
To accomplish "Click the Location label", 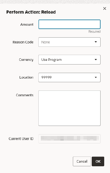I will 26,77.
